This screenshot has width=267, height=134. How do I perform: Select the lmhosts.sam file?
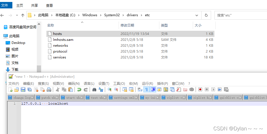pos(130,40)
